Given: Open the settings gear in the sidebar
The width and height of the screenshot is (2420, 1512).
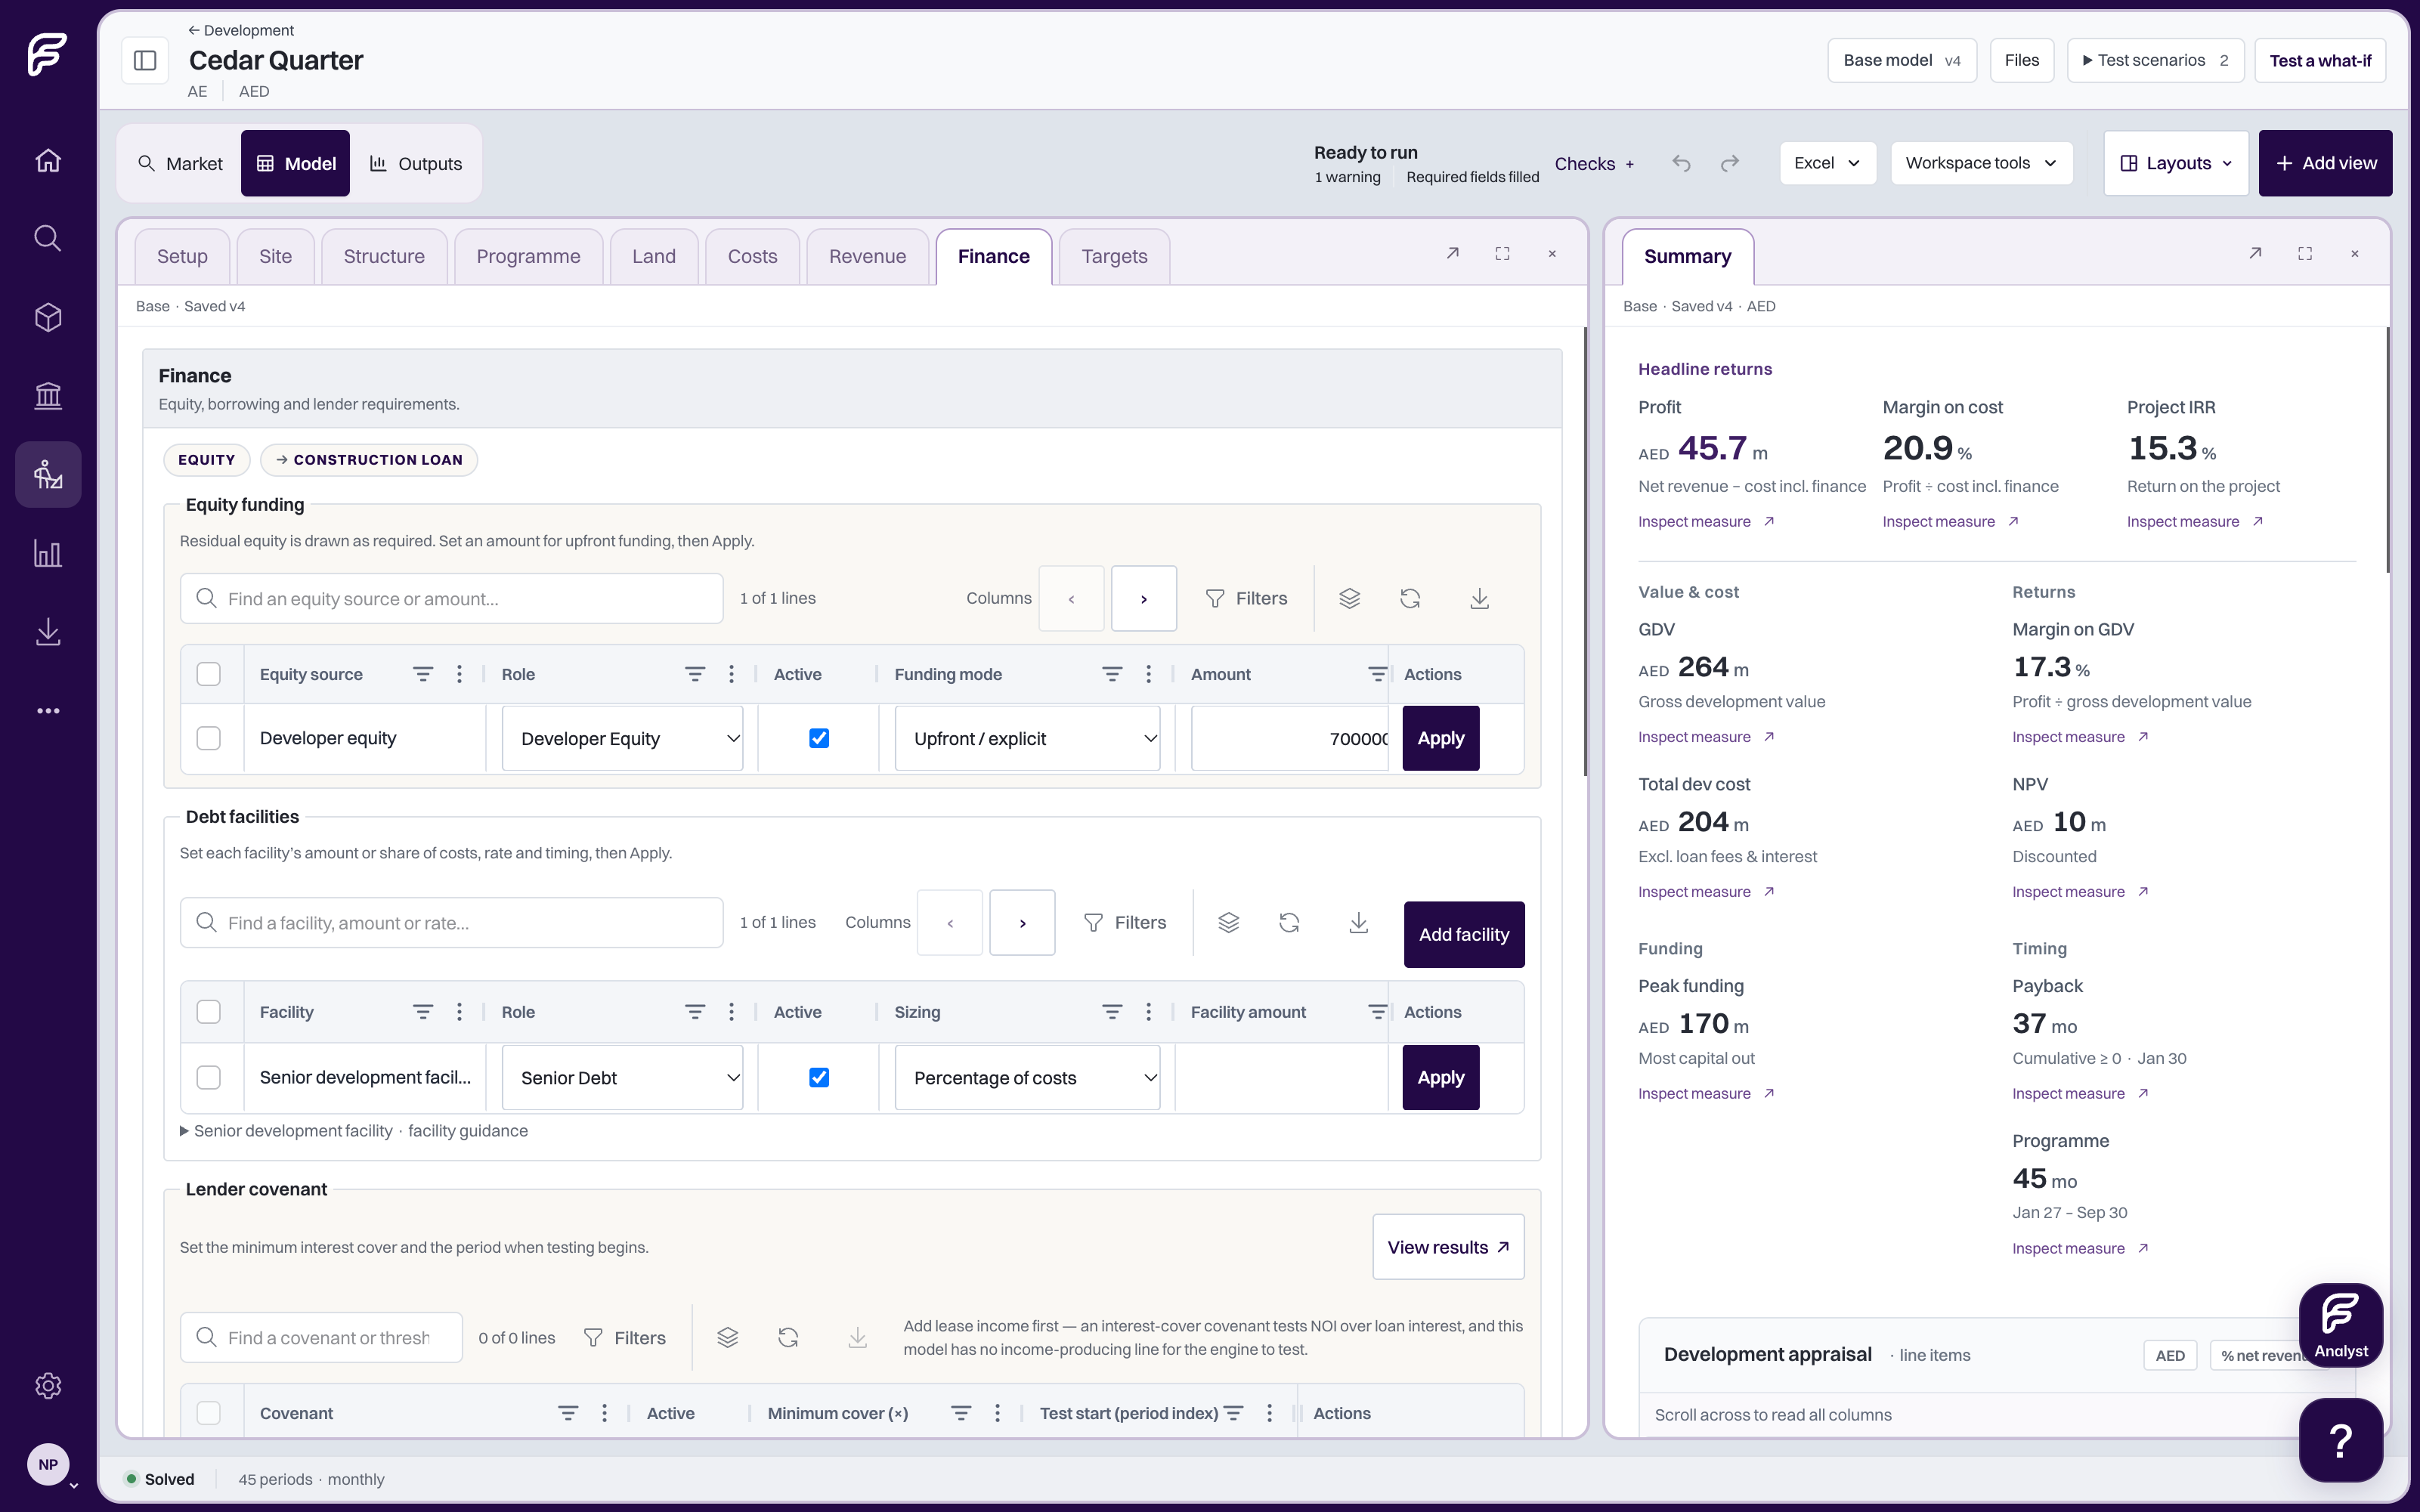Looking at the screenshot, I should 48,1385.
